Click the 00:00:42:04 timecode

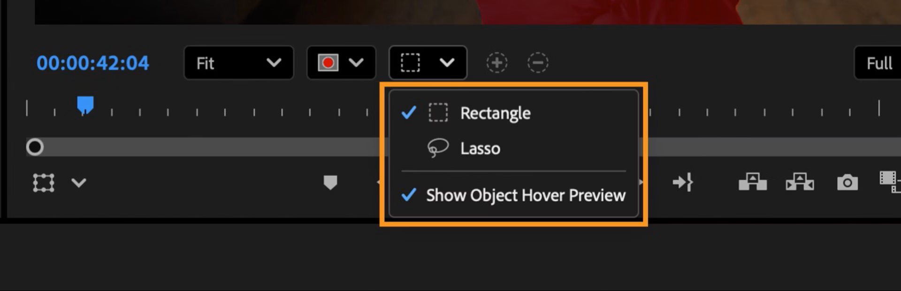(93, 63)
